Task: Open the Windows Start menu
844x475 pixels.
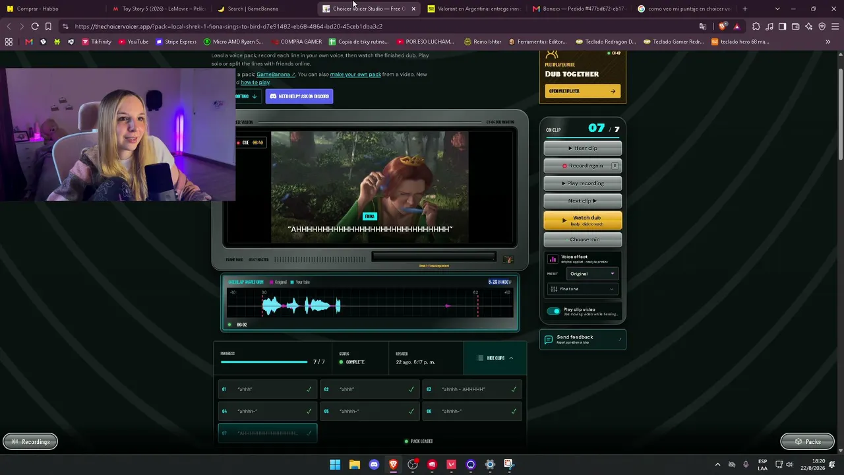Action: [x=335, y=464]
